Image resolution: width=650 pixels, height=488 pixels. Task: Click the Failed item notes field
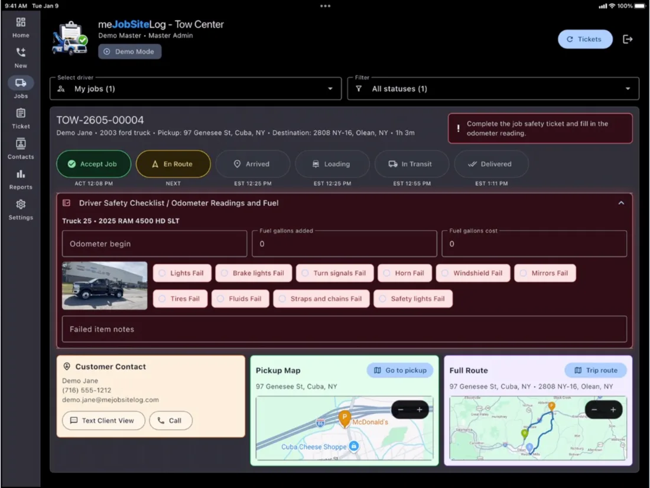(344, 329)
